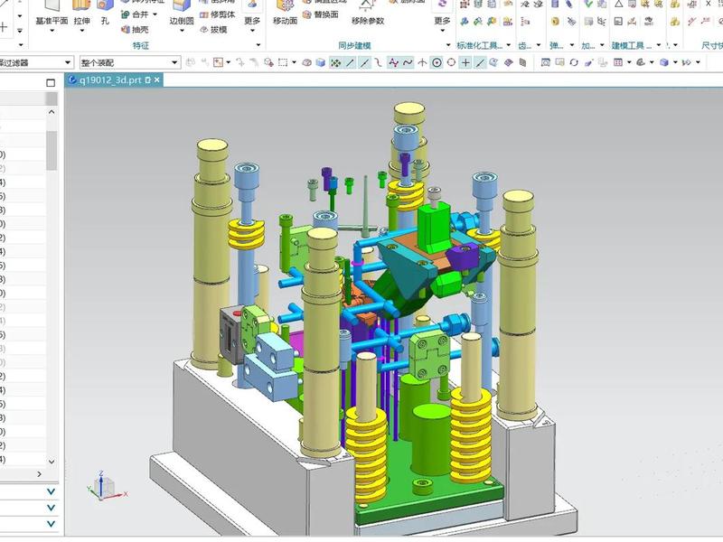Apply the 拔模 draft command
Viewport: 723px width, 542px height.
coord(213,30)
